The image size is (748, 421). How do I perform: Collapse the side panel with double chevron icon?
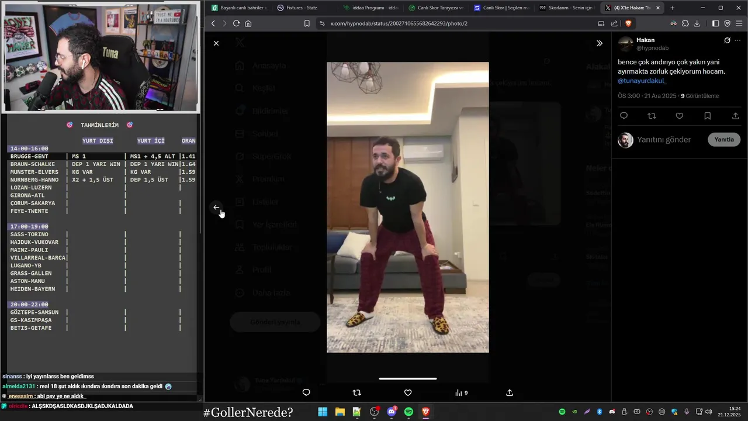click(599, 43)
